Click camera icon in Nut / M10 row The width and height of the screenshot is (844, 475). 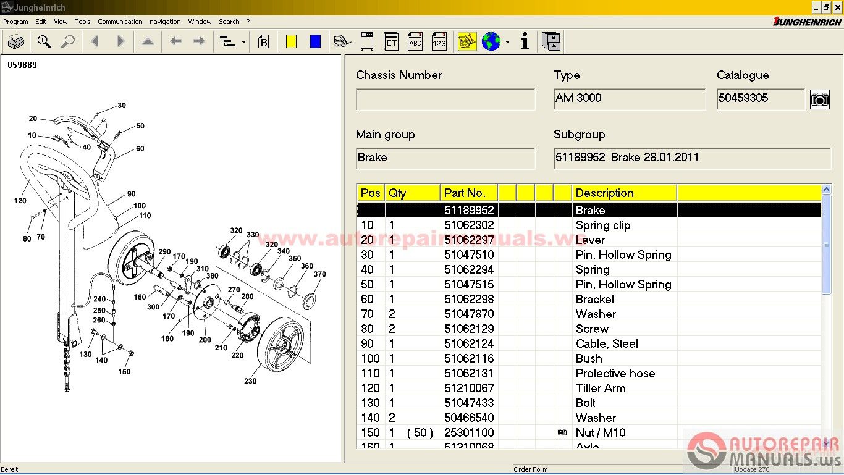[x=562, y=433]
